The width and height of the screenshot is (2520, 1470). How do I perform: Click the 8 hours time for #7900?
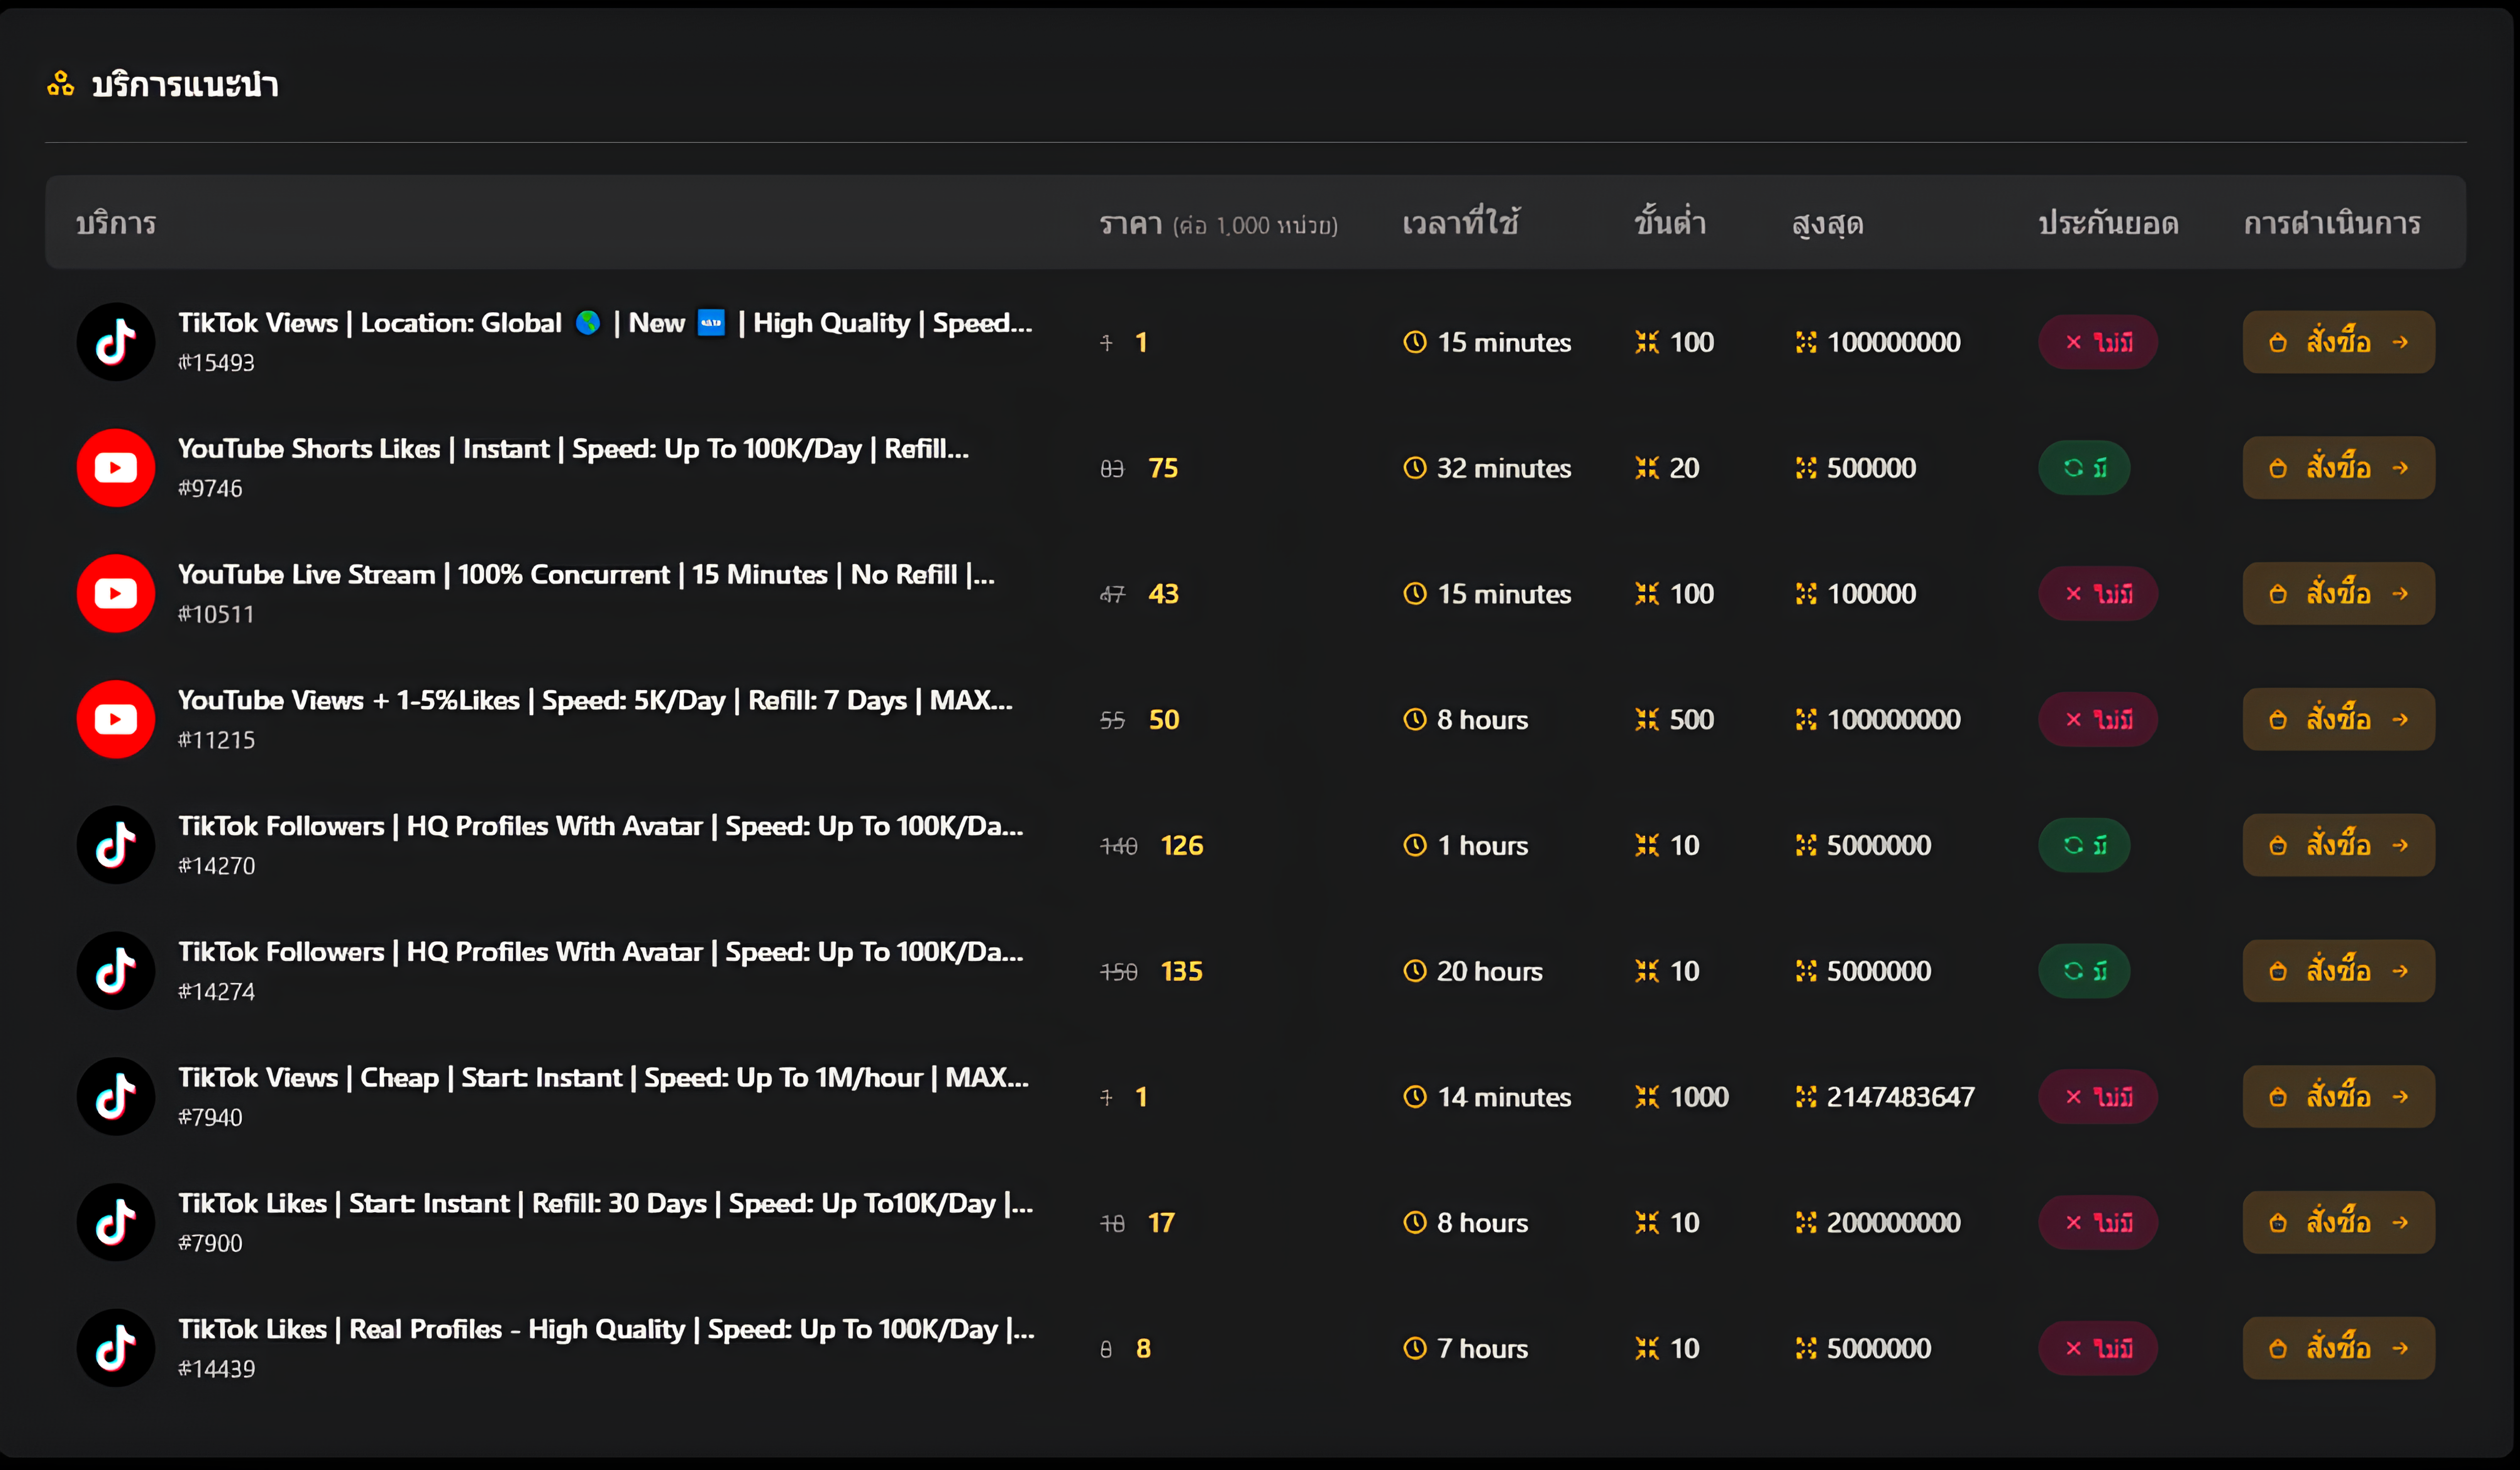click(1482, 1222)
